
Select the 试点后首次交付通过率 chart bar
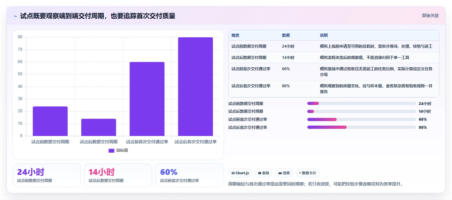coord(195,87)
